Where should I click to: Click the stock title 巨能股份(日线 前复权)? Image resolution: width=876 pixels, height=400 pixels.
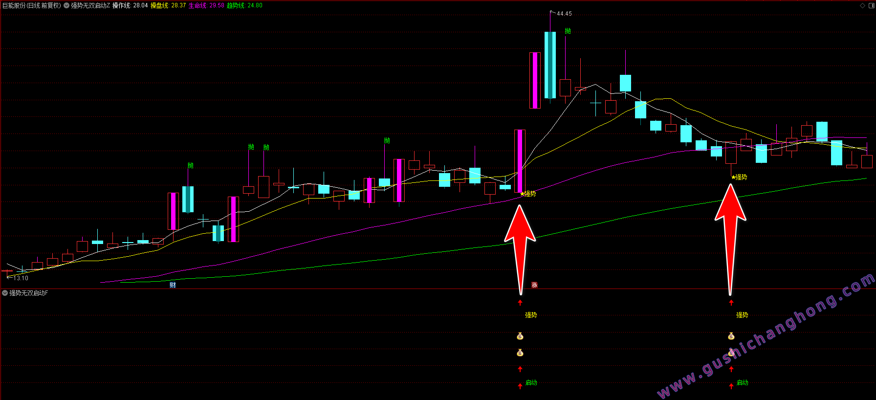tap(32, 6)
